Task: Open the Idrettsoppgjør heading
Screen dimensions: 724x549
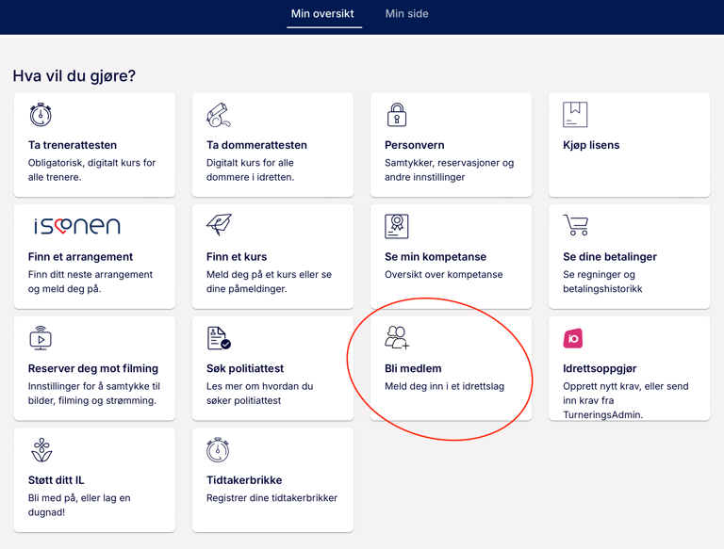Action: 600,368
